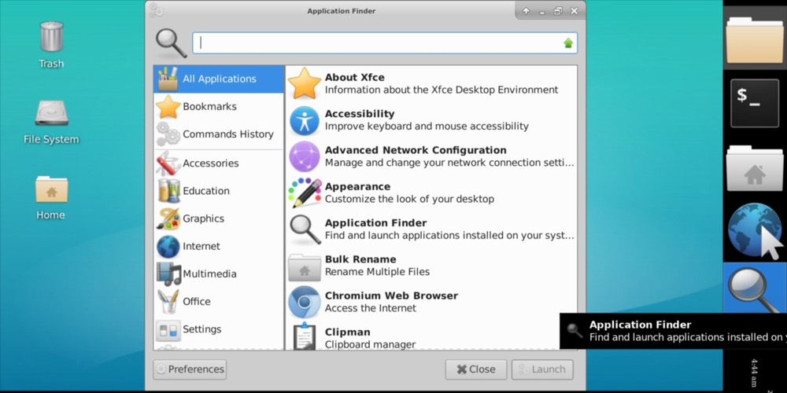Click 'Clipboard manager' description text
The image size is (787, 393).
371,344
